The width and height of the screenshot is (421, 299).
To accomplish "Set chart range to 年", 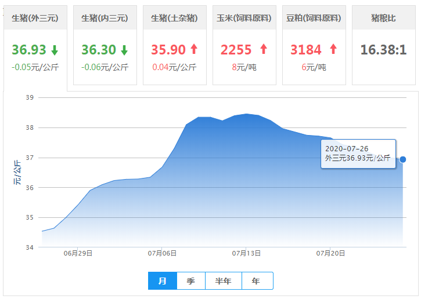I will click(256, 281).
